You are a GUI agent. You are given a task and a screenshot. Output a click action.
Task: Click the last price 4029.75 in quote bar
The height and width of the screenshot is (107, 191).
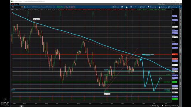(60, 7)
